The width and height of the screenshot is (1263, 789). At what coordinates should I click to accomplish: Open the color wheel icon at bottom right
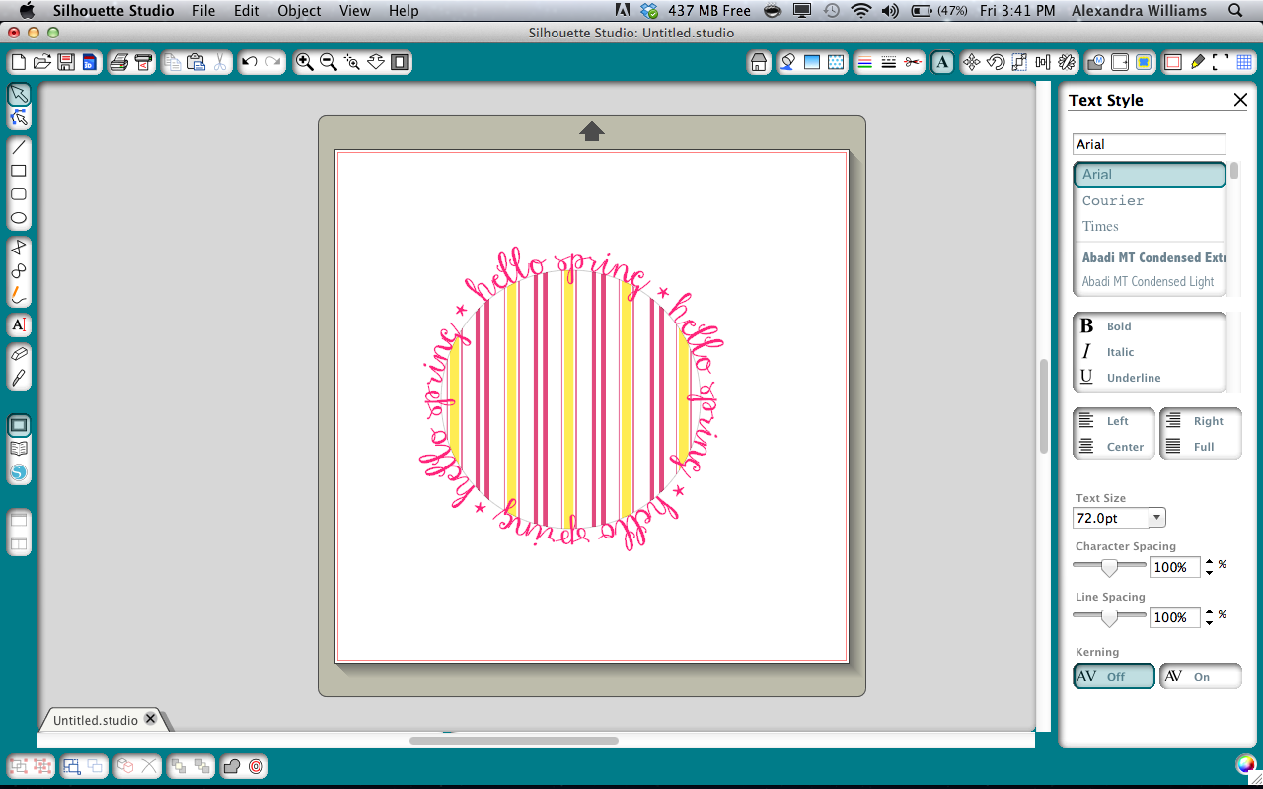pyautogui.click(x=1245, y=765)
